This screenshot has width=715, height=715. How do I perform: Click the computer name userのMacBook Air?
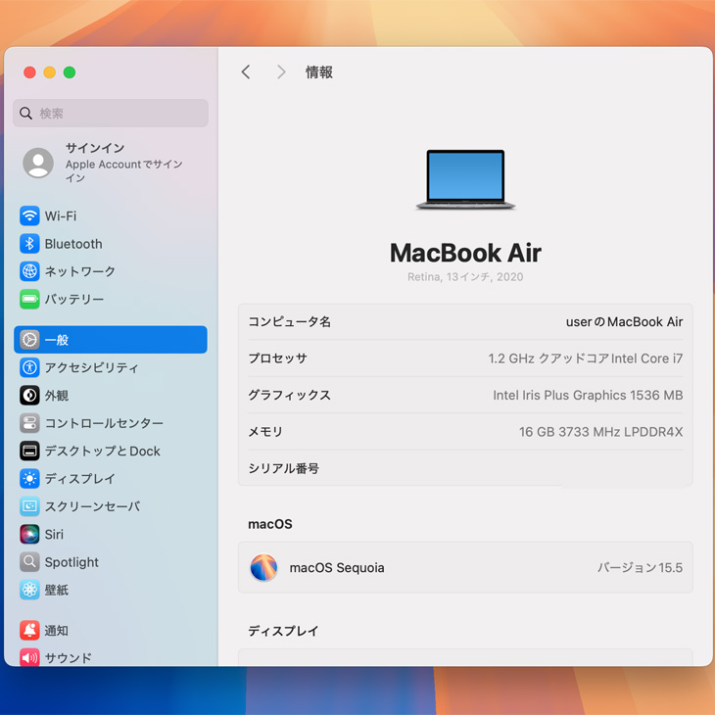click(x=624, y=322)
